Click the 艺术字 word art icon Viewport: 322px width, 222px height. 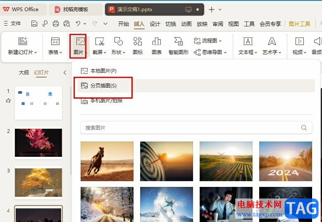[x=272, y=41]
